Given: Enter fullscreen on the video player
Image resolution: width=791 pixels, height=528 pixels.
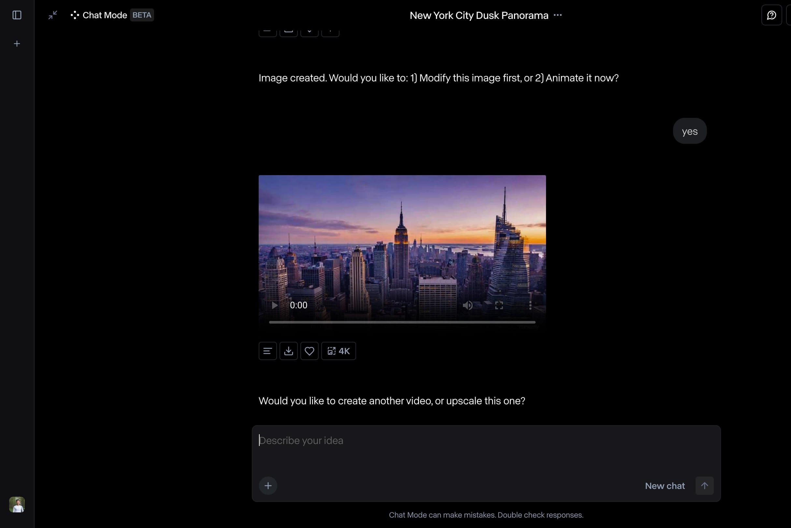Looking at the screenshot, I should [499, 305].
